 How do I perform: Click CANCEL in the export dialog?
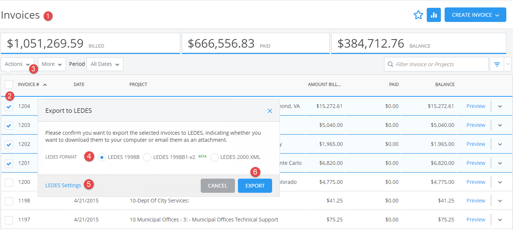pyautogui.click(x=217, y=185)
